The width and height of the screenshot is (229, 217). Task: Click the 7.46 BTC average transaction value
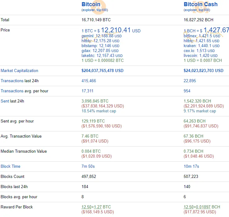click(x=90, y=136)
